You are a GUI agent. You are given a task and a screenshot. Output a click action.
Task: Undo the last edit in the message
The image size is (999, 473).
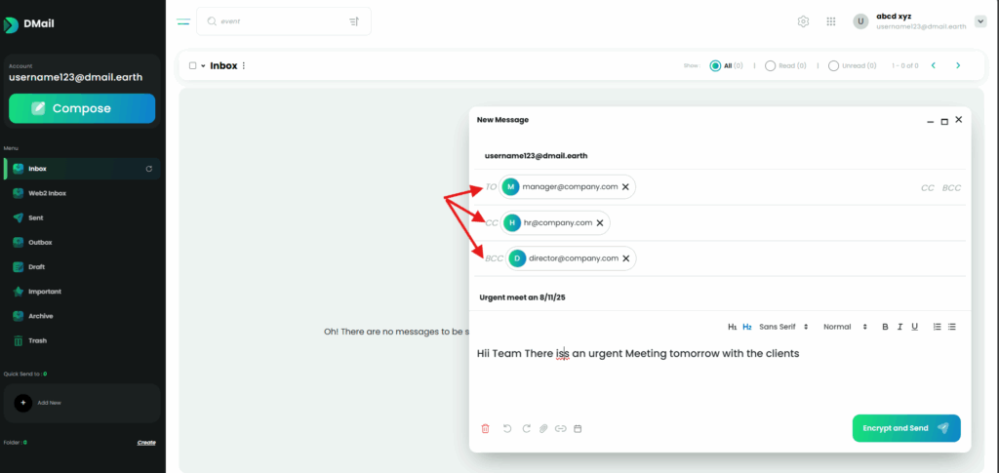coord(507,428)
